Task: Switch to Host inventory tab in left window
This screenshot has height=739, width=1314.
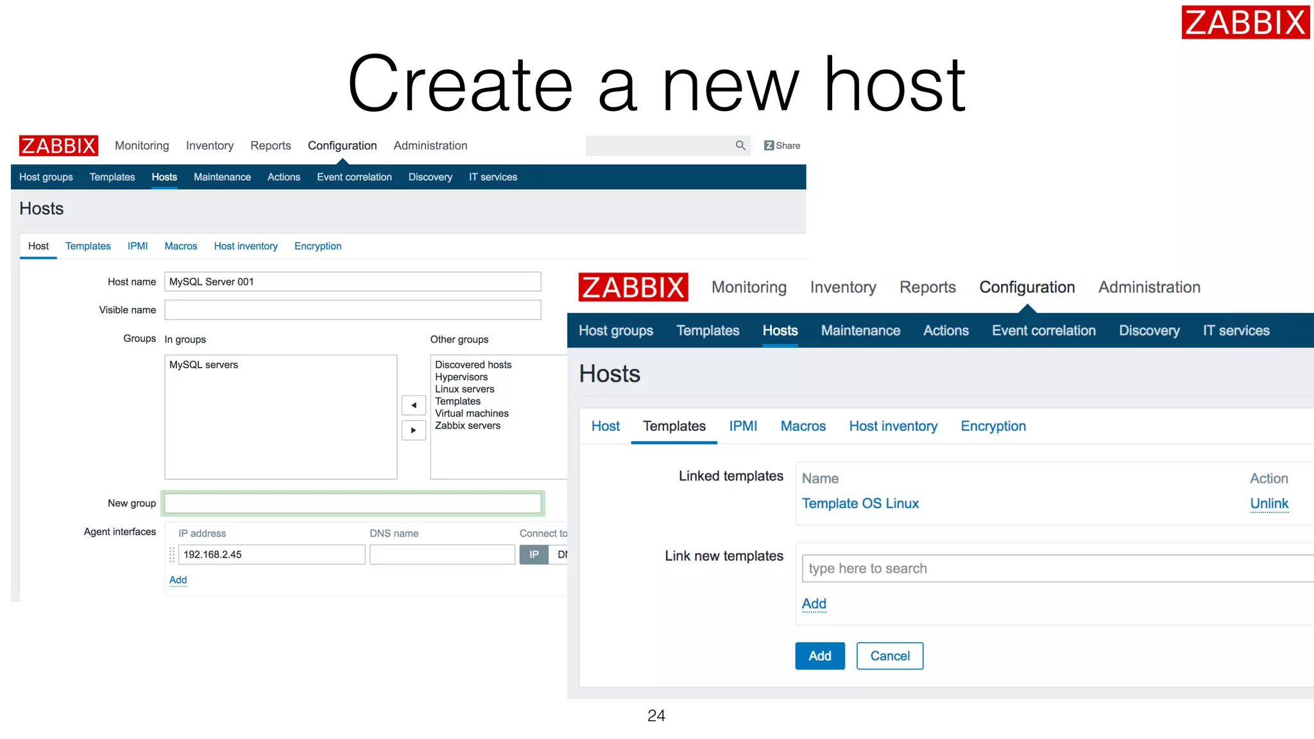Action: (x=246, y=246)
